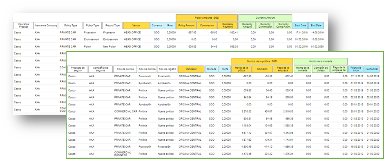The height and width of the screenshot is (159, 384).
Task: Click the COMMERCIAL CAR cell in Spanish table
Action: [x=125, y=111]
